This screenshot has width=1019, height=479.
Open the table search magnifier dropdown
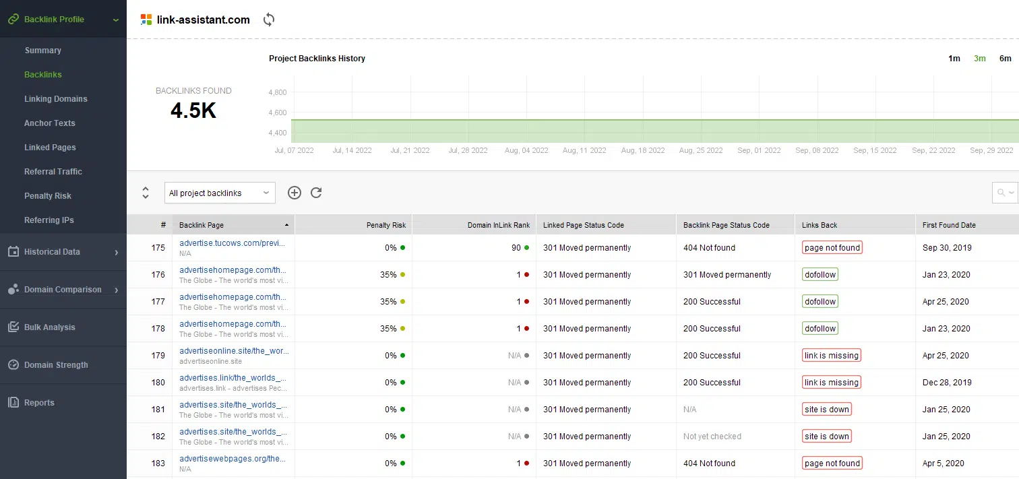[1005, 192]
